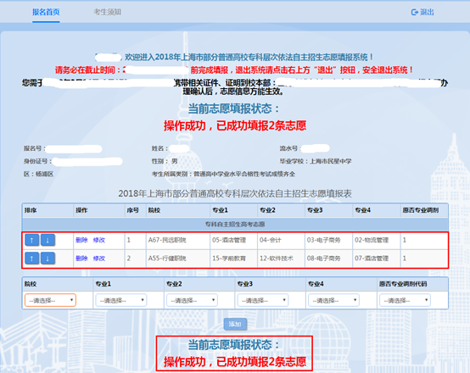Viewport: 470px width, 373px height.
Task: Modify the first choice A67-民远职院
Action: 99,240
